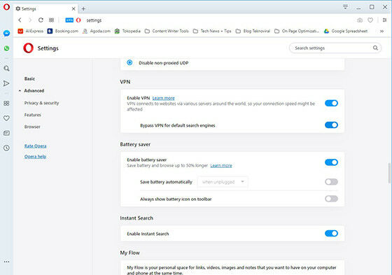Toggle Bypass VPN for default search engines
The image size is (392, 275).
(x=331, y=125)
